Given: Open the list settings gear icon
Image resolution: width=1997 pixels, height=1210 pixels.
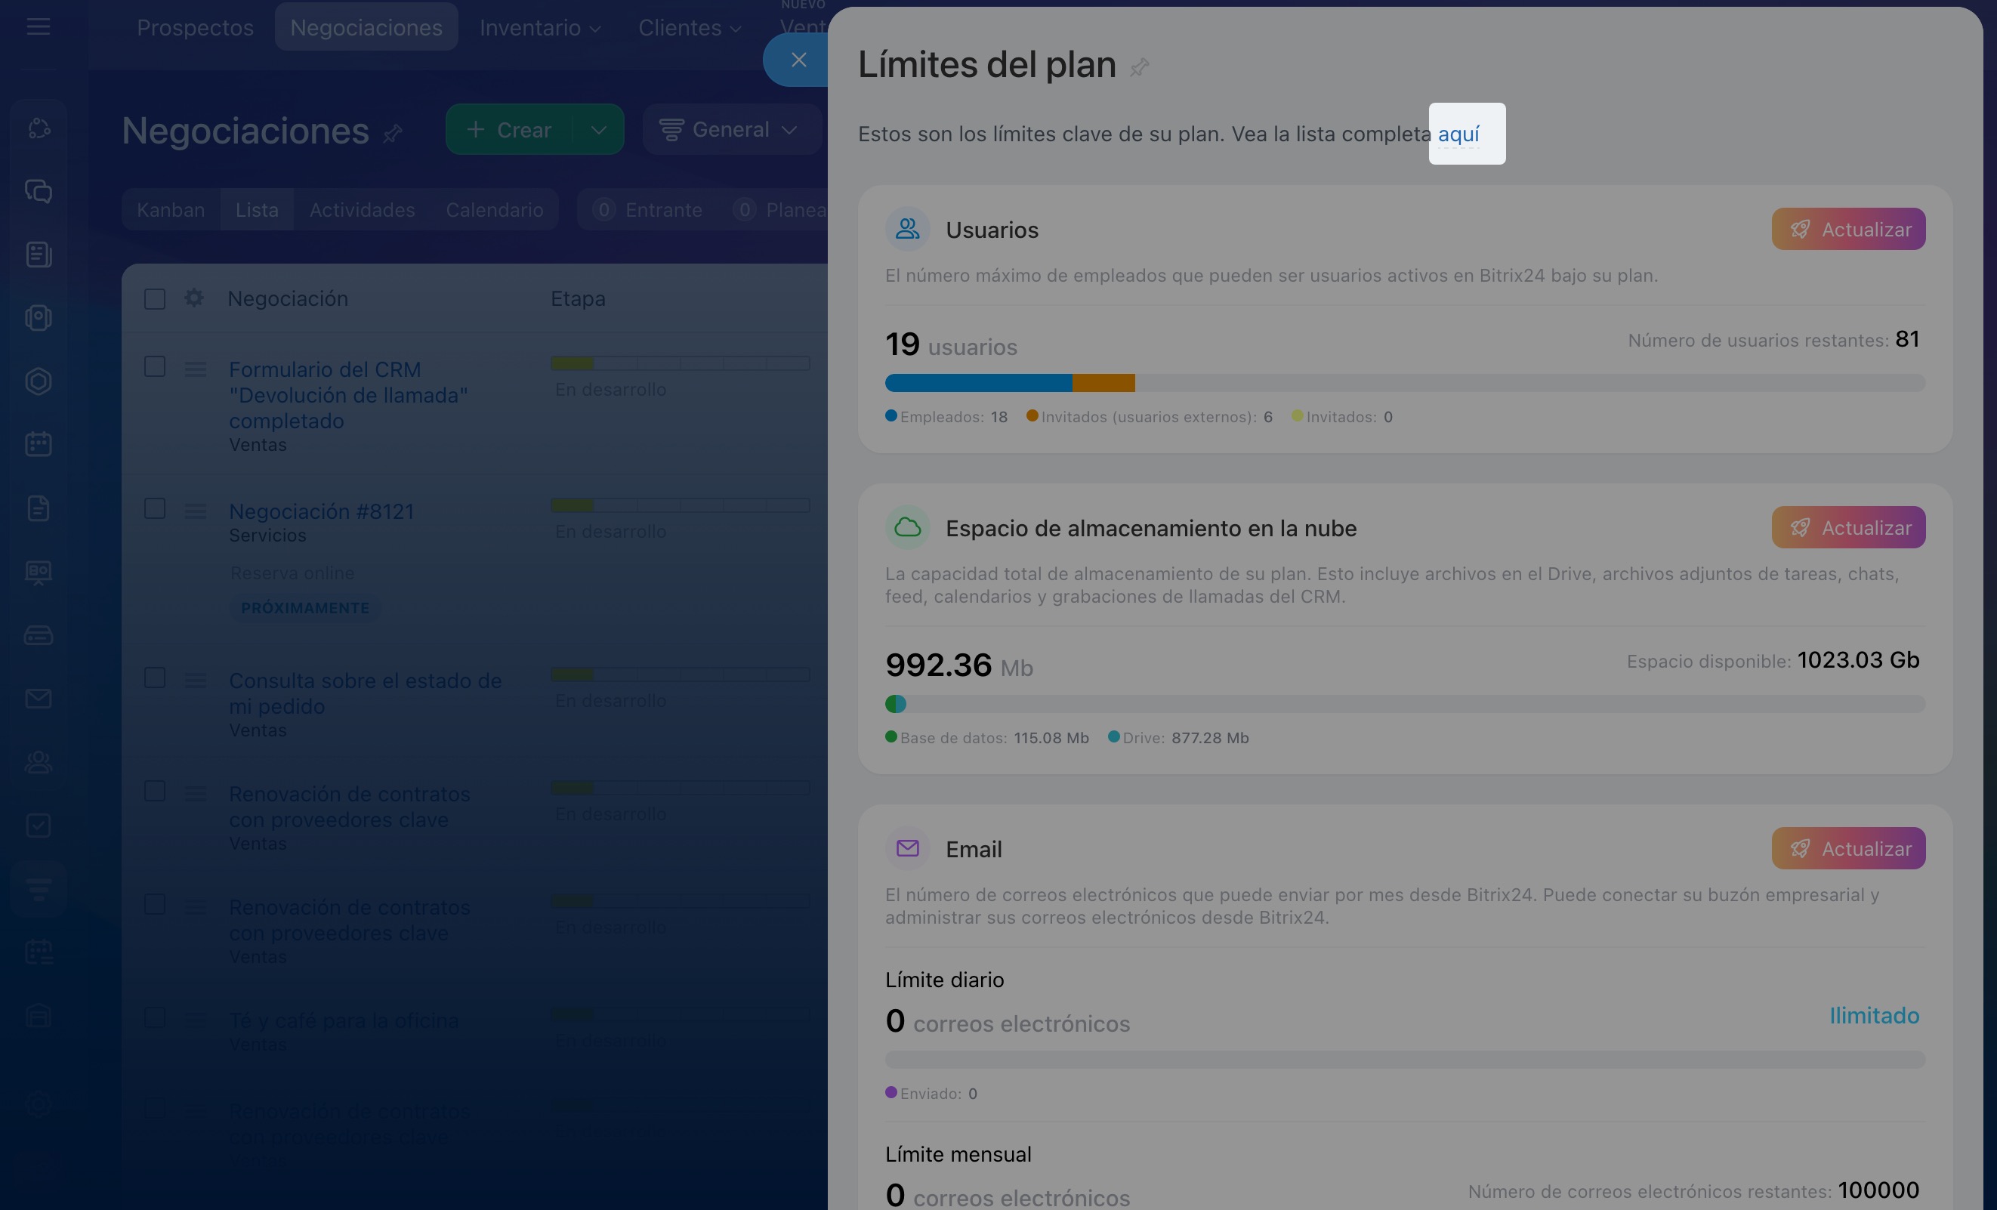Looking at the screenshot, I should click(193, 298).
